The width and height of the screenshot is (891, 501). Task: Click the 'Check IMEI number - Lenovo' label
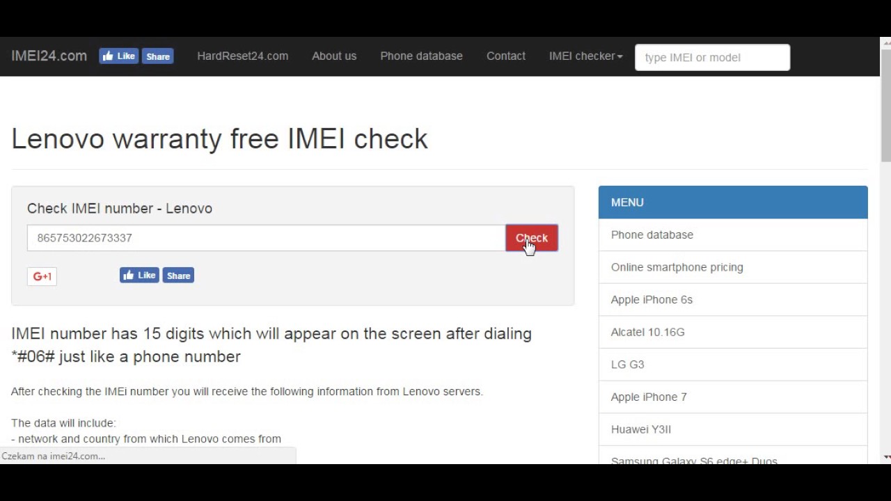click(x=120, y=208)
